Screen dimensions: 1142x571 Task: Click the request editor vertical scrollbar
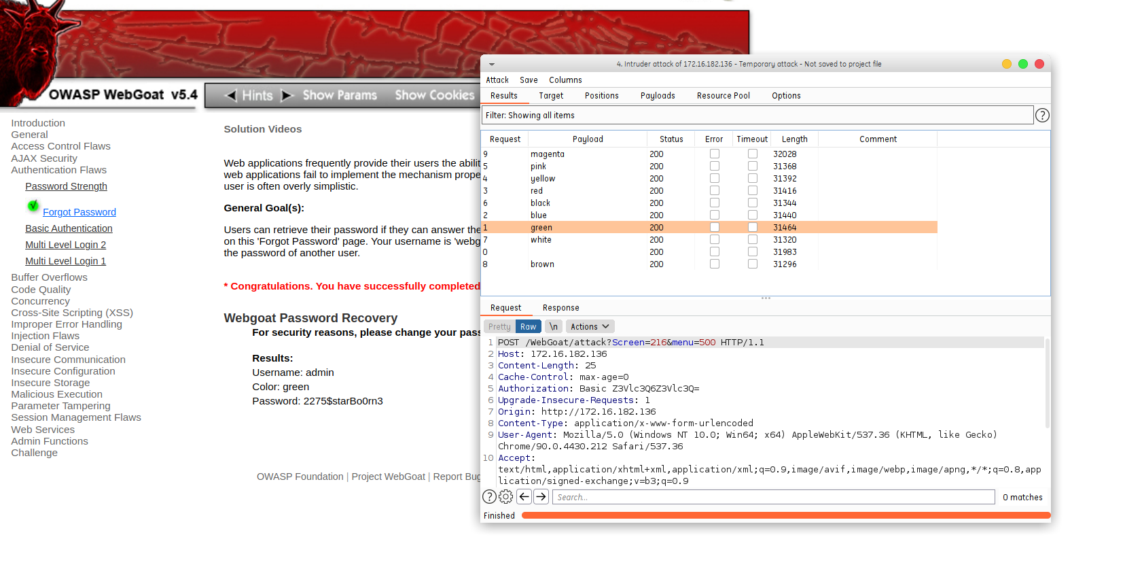click(x=1047, y=383)
